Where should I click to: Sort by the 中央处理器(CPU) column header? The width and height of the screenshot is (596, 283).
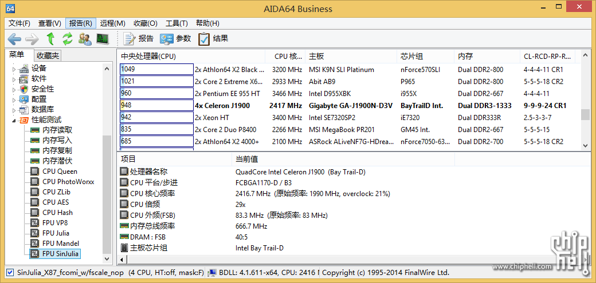[191, 57]
